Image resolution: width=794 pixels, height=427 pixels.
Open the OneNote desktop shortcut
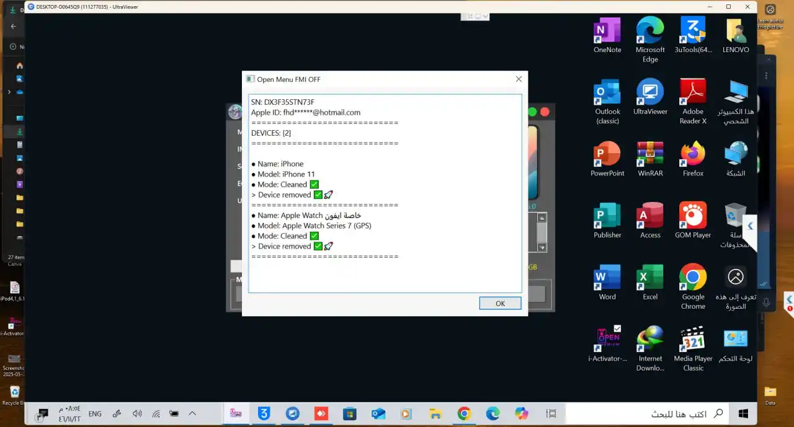click(x=607, y=35)
